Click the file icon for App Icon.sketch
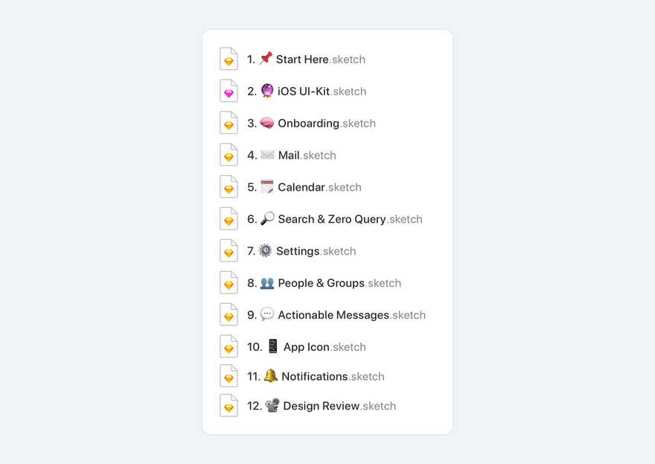 tap(229, 346)
